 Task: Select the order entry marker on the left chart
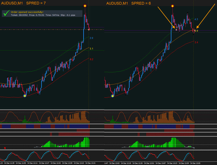click(89, 29)
